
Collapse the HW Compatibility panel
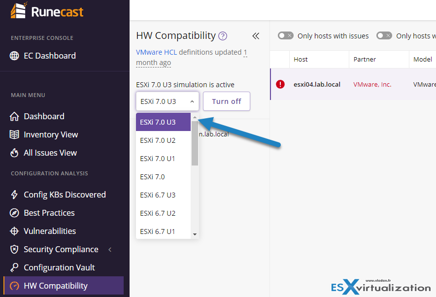[x=256, y=36]
